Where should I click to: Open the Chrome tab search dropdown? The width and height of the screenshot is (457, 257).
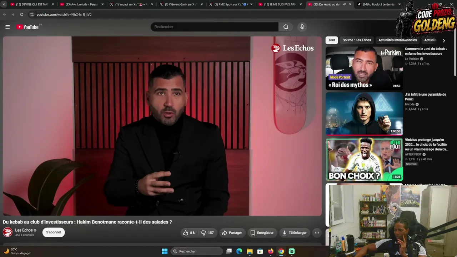point(4,4)
